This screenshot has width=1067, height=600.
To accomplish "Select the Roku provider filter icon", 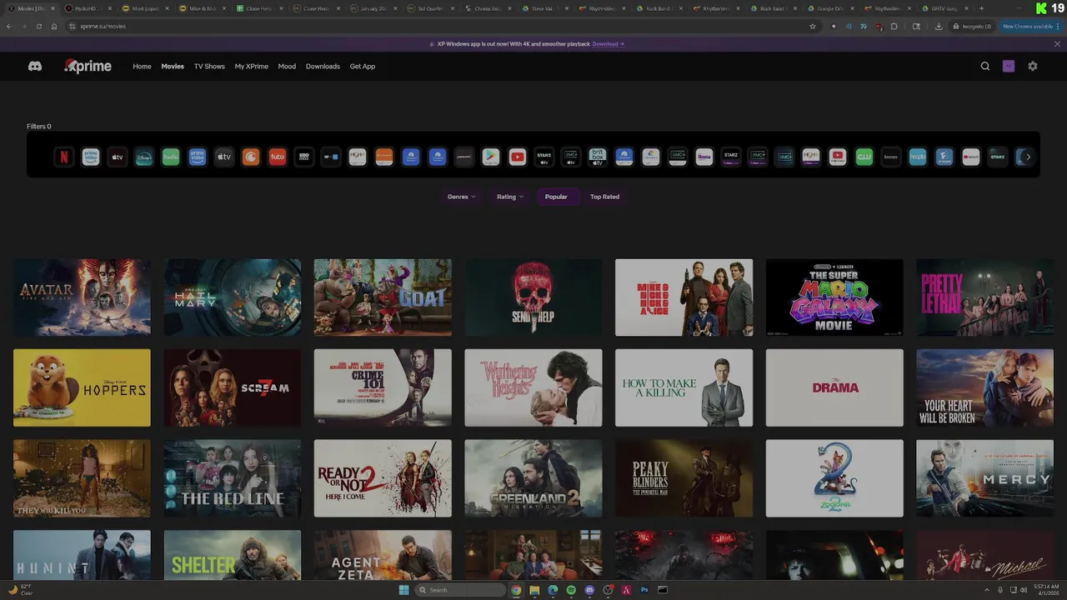I will [704, 157].
